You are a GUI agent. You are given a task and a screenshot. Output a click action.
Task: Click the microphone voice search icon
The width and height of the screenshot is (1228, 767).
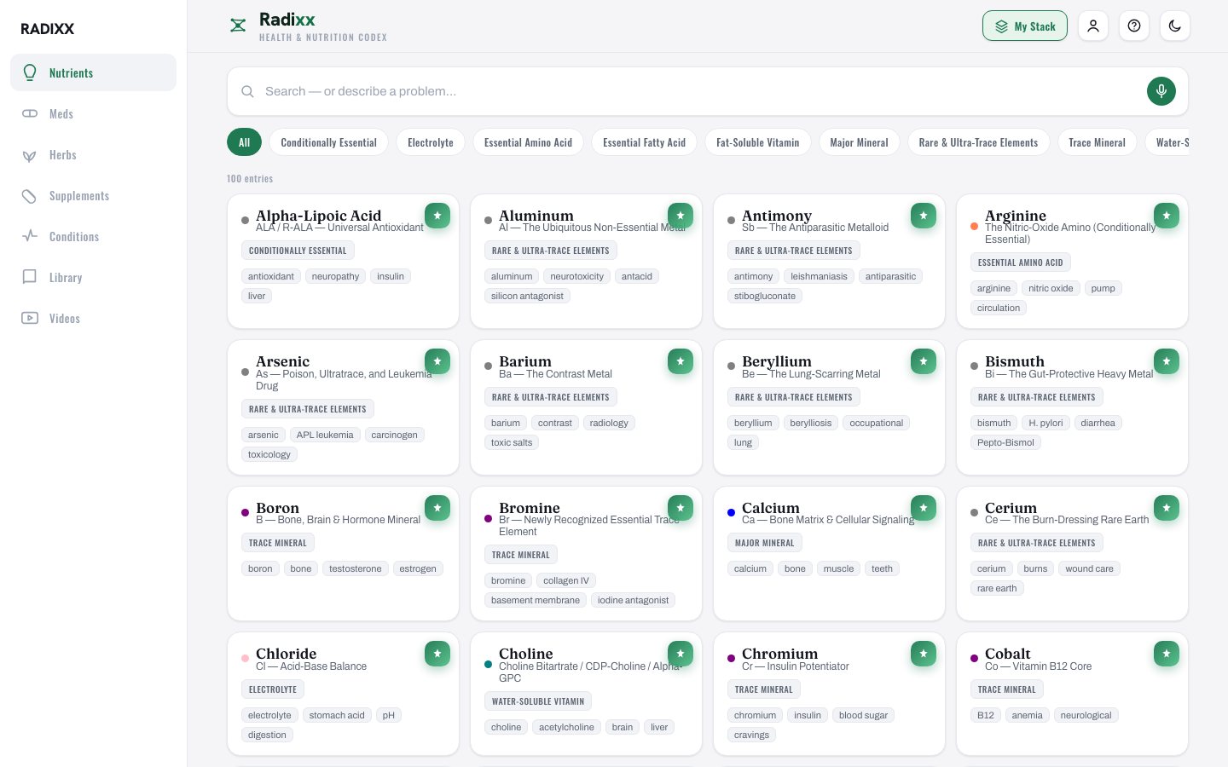1161,91
